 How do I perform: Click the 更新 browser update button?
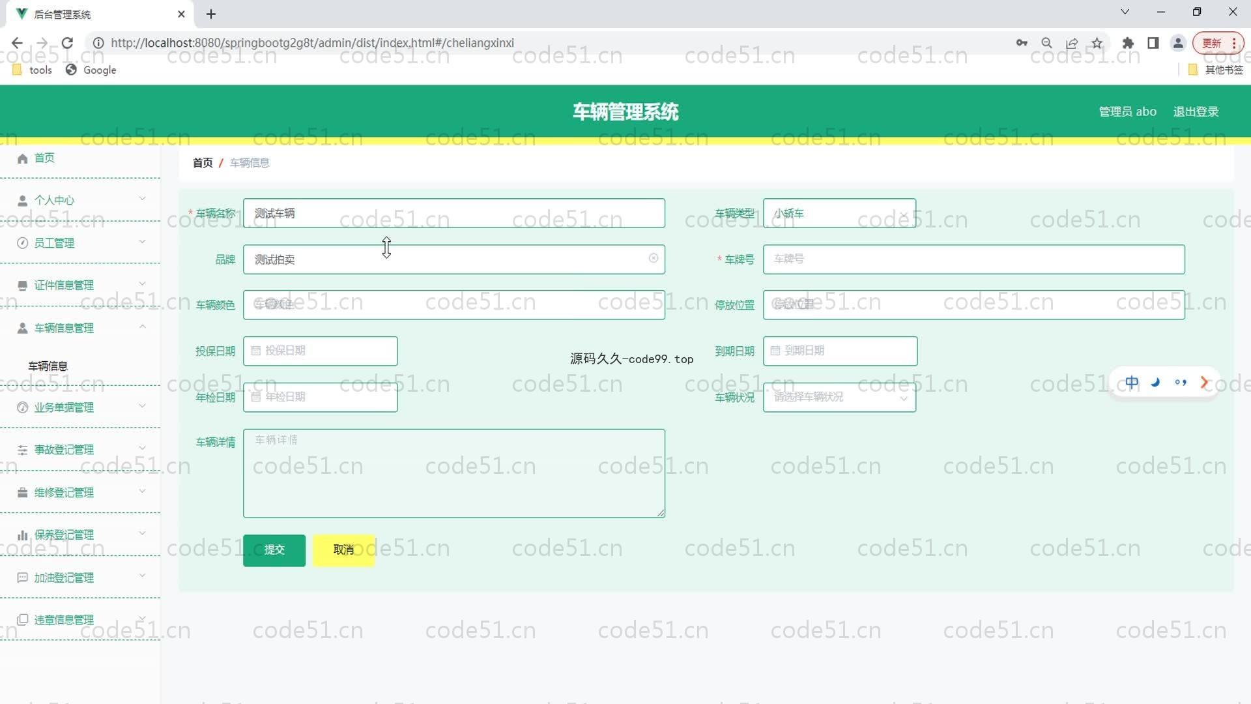click(x=1218, y=43)
